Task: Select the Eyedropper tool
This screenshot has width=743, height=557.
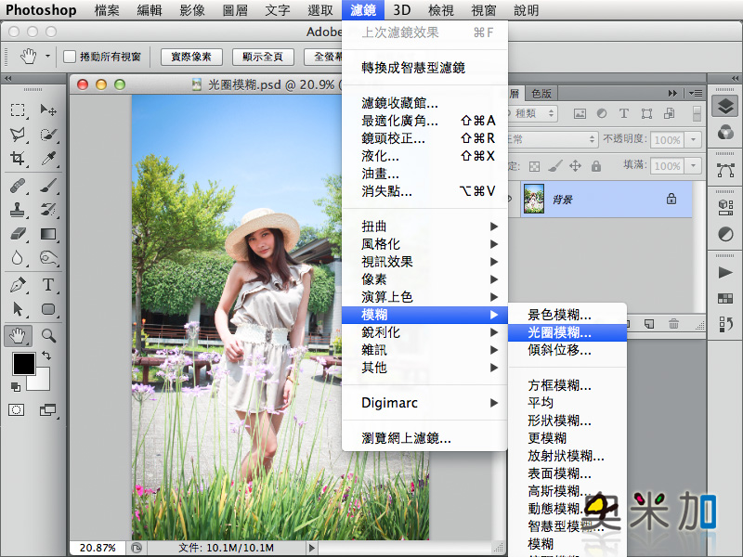Action: pos(48,158)
